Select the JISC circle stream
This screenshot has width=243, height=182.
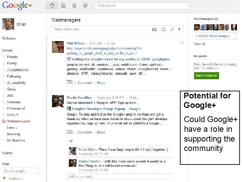pos(10,95)
